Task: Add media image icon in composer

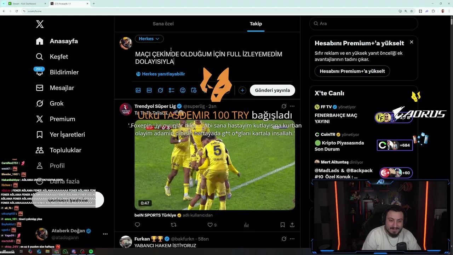Action: (x=138, y=90)
